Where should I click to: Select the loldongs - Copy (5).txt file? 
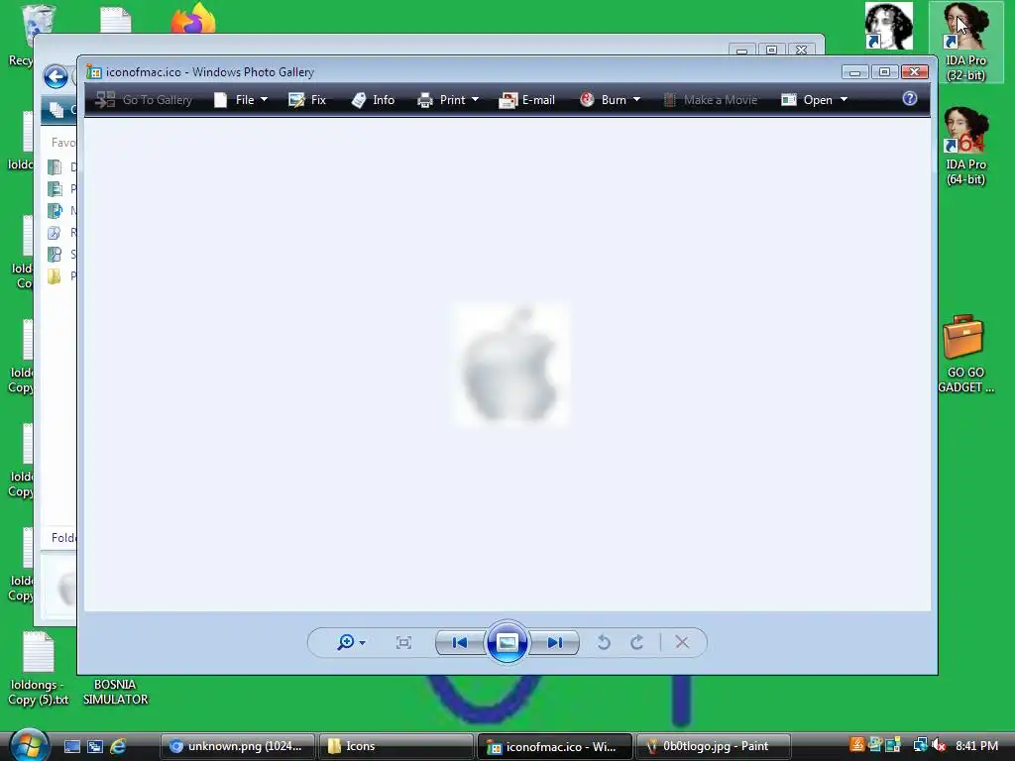tap(38, 669)
